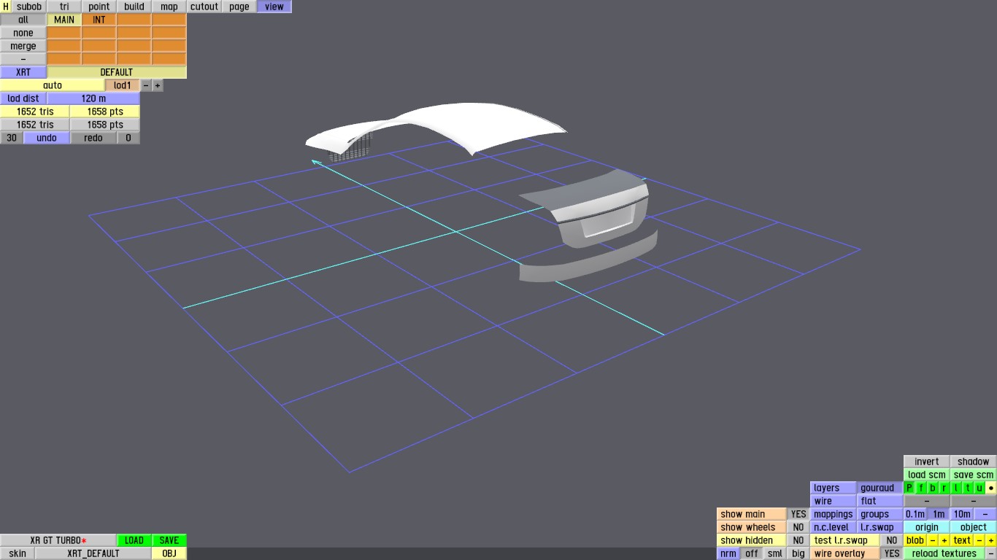
Task: Click the green LOAD button
Action: (134, 540)
